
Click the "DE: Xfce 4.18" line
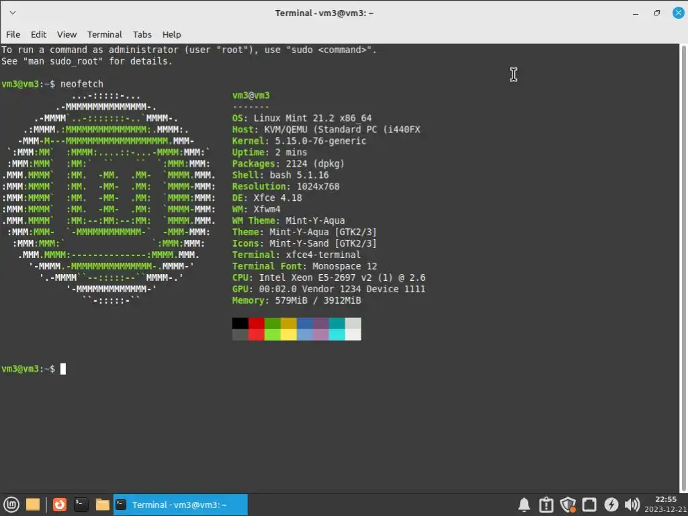pyautogui.click(x=267, y=198)
